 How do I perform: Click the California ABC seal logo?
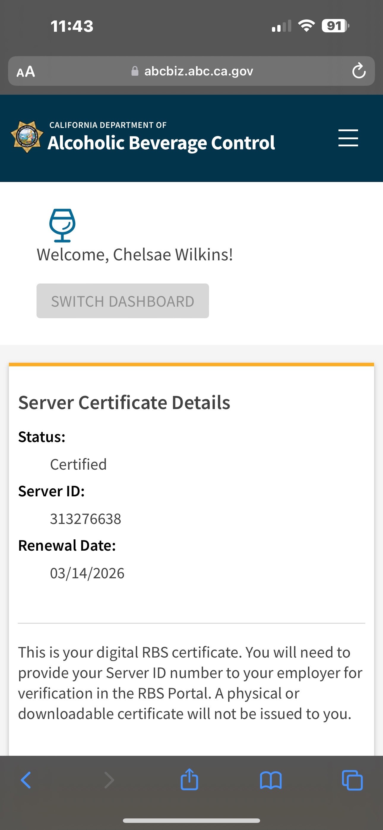[x=27, y=137]
